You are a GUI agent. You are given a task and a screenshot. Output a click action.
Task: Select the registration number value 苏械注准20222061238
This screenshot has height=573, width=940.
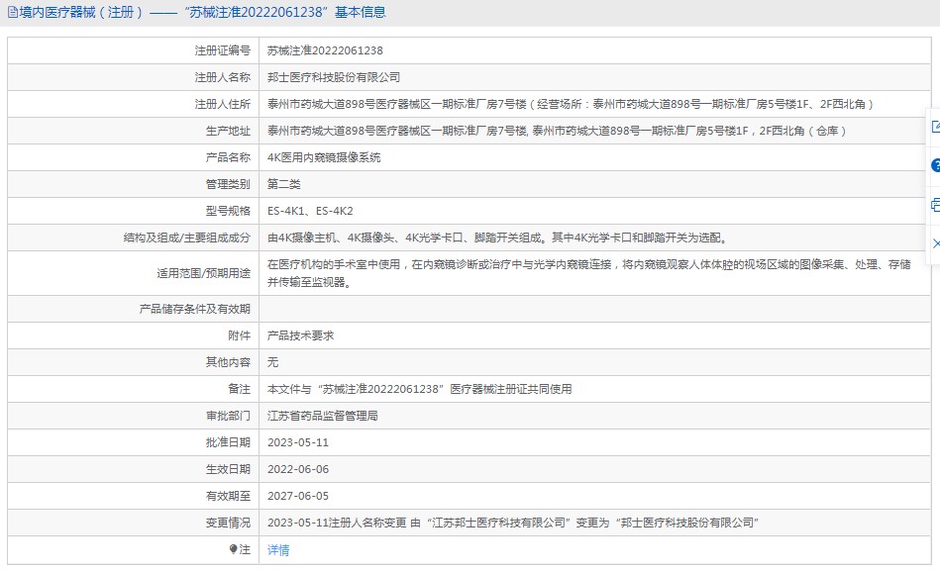coord(325,50)
